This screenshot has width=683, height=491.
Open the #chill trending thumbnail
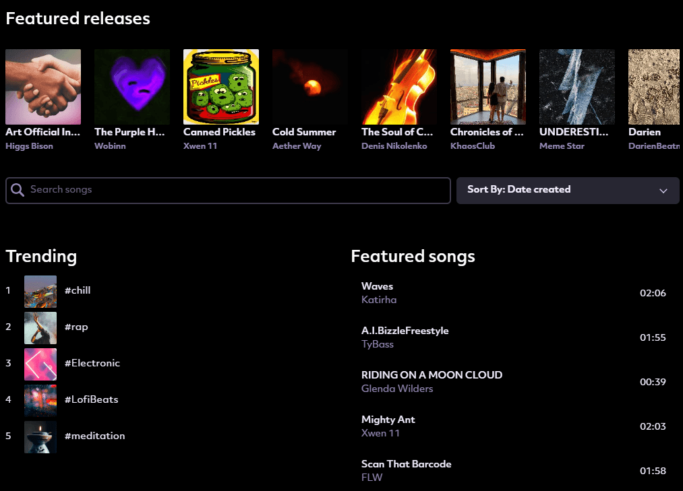40,291
